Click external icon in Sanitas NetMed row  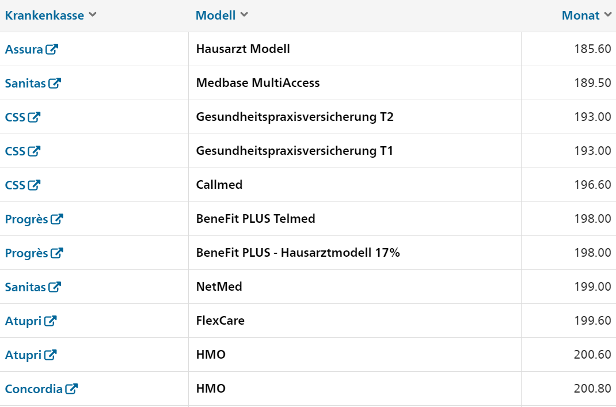tap(55, 287)
